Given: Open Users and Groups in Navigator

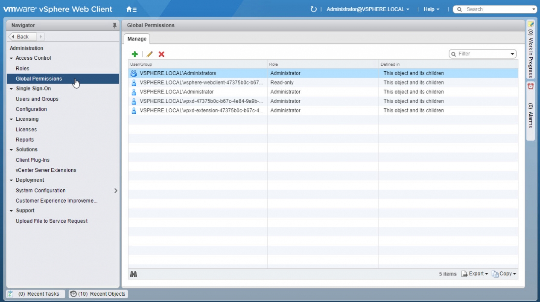Looking at the screenshot, I should pos(37,99).
